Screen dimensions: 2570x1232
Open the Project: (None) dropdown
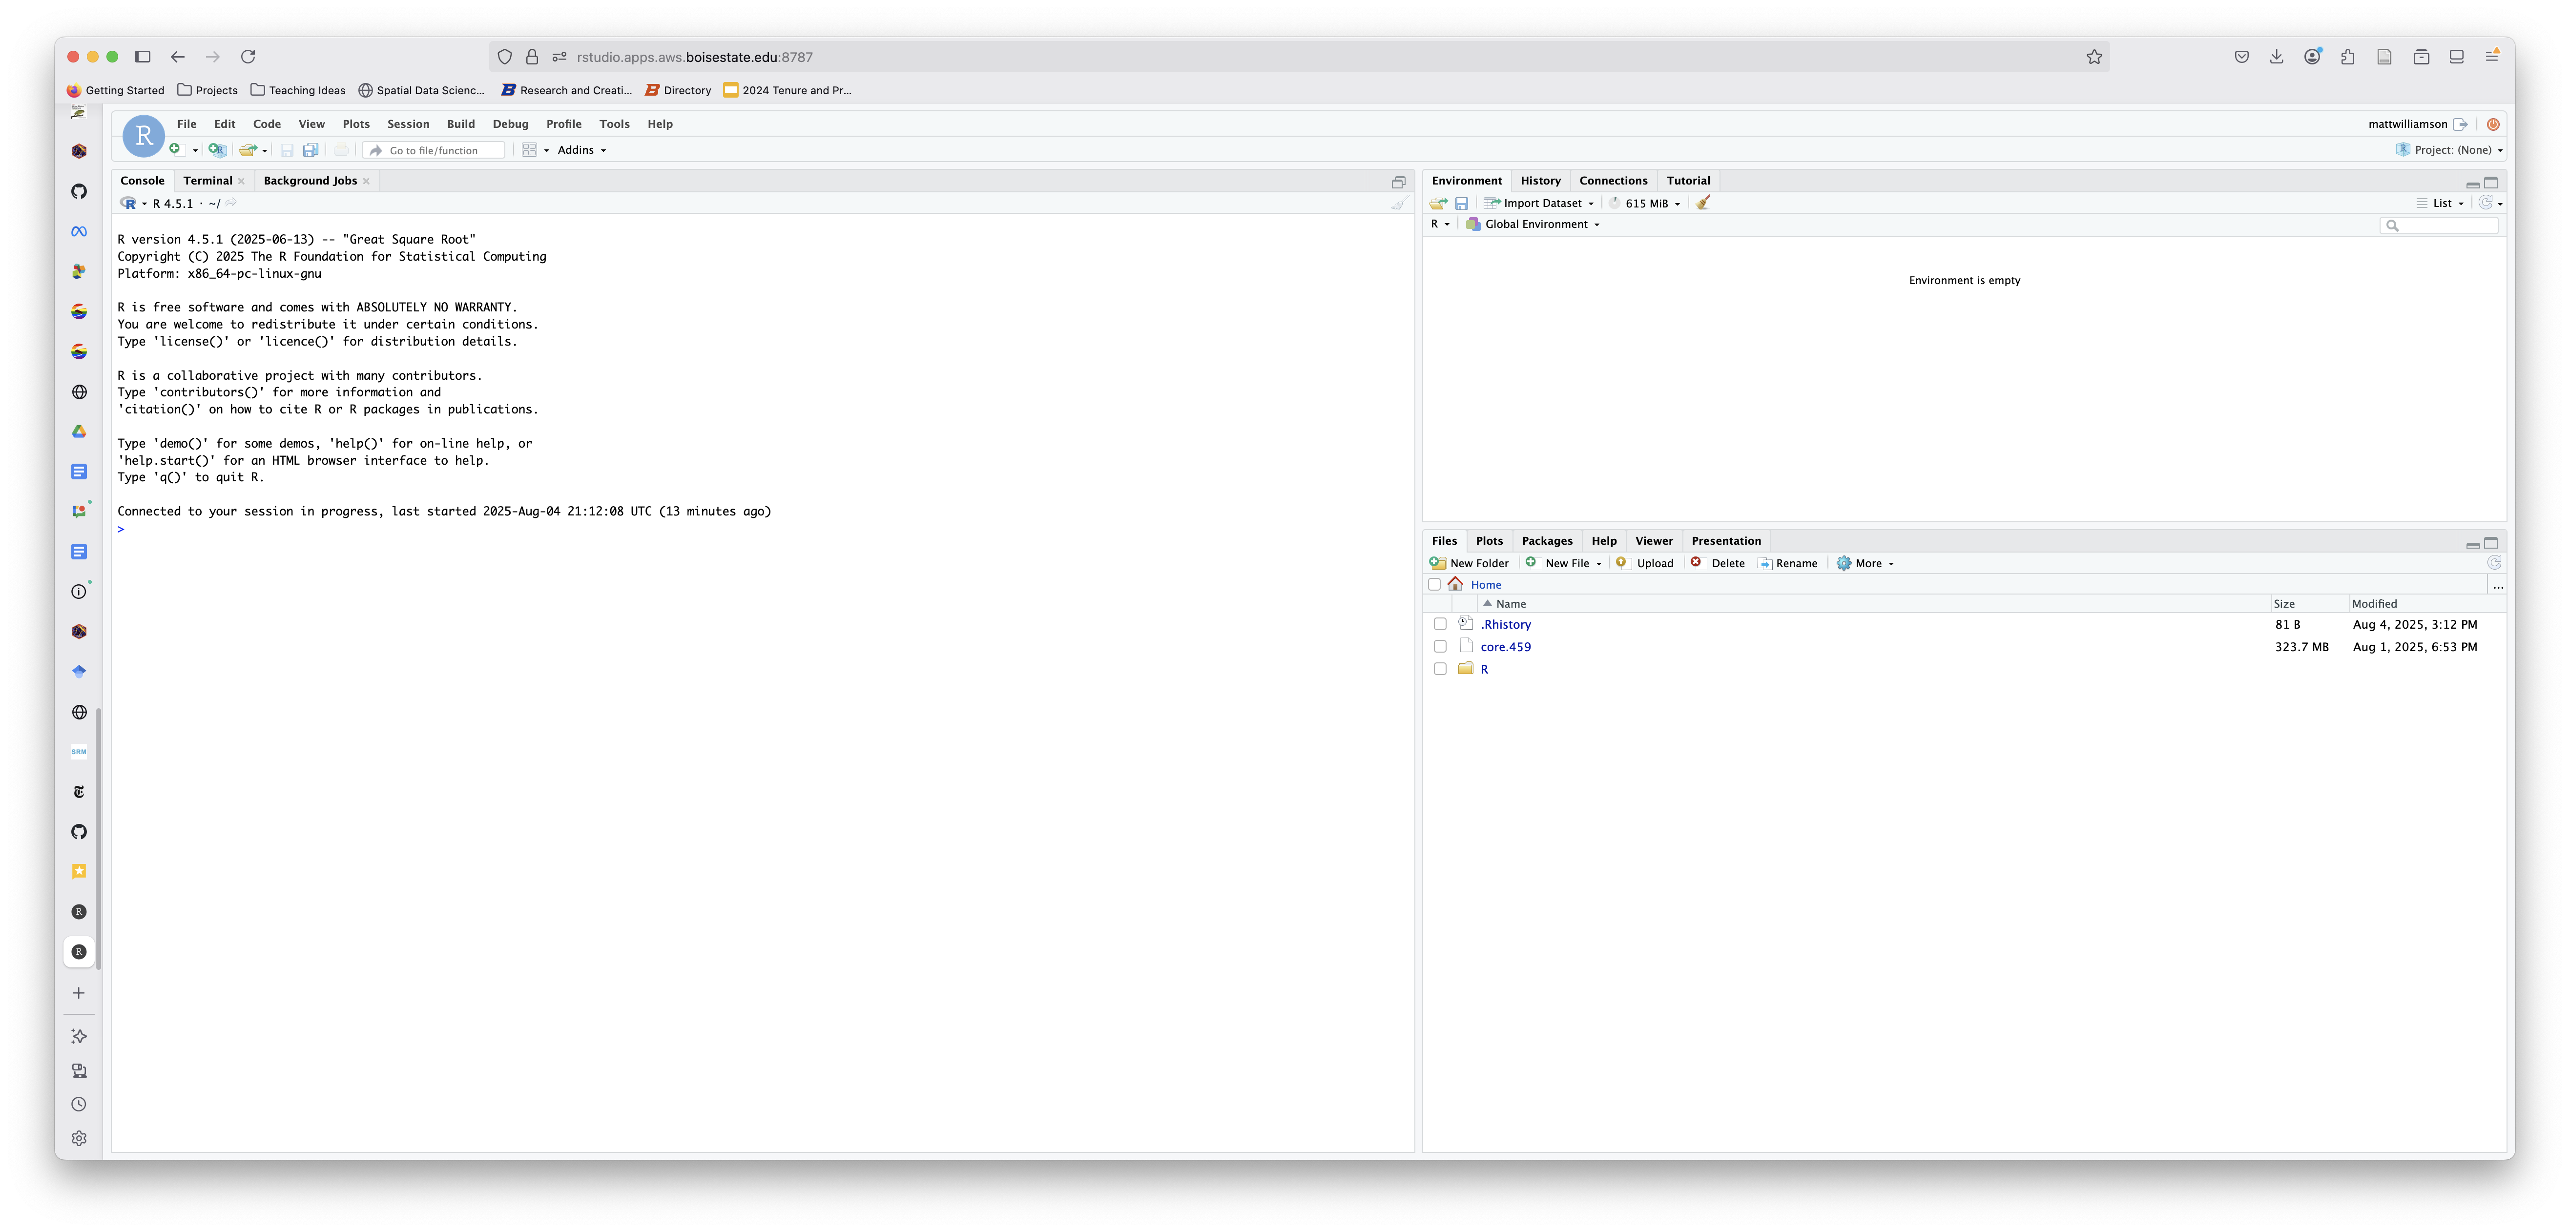click(2449, 150)
